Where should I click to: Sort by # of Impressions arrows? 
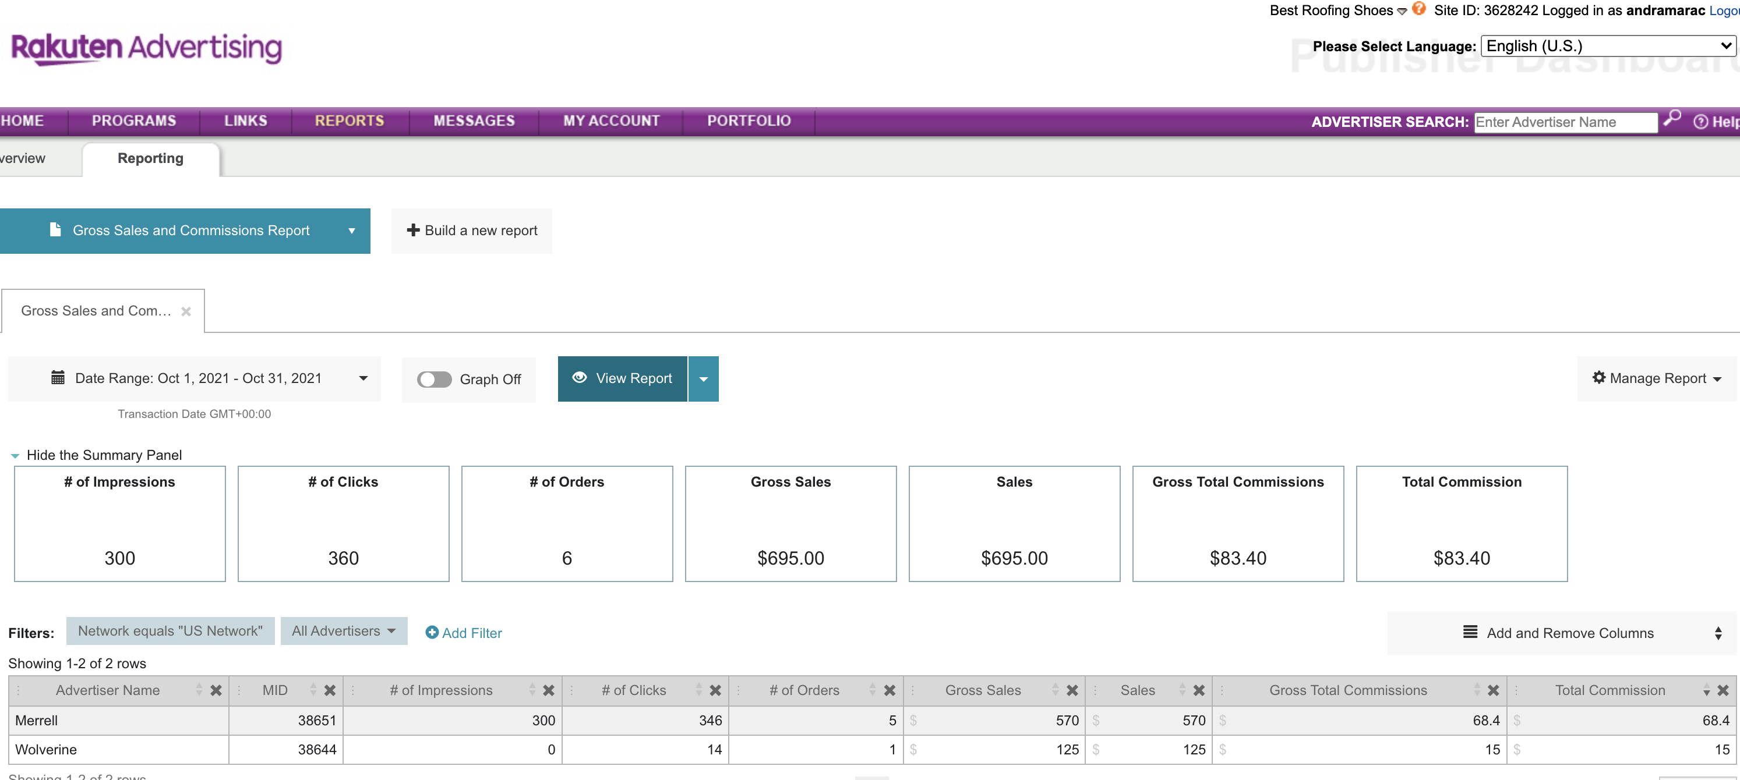[532, 690]
